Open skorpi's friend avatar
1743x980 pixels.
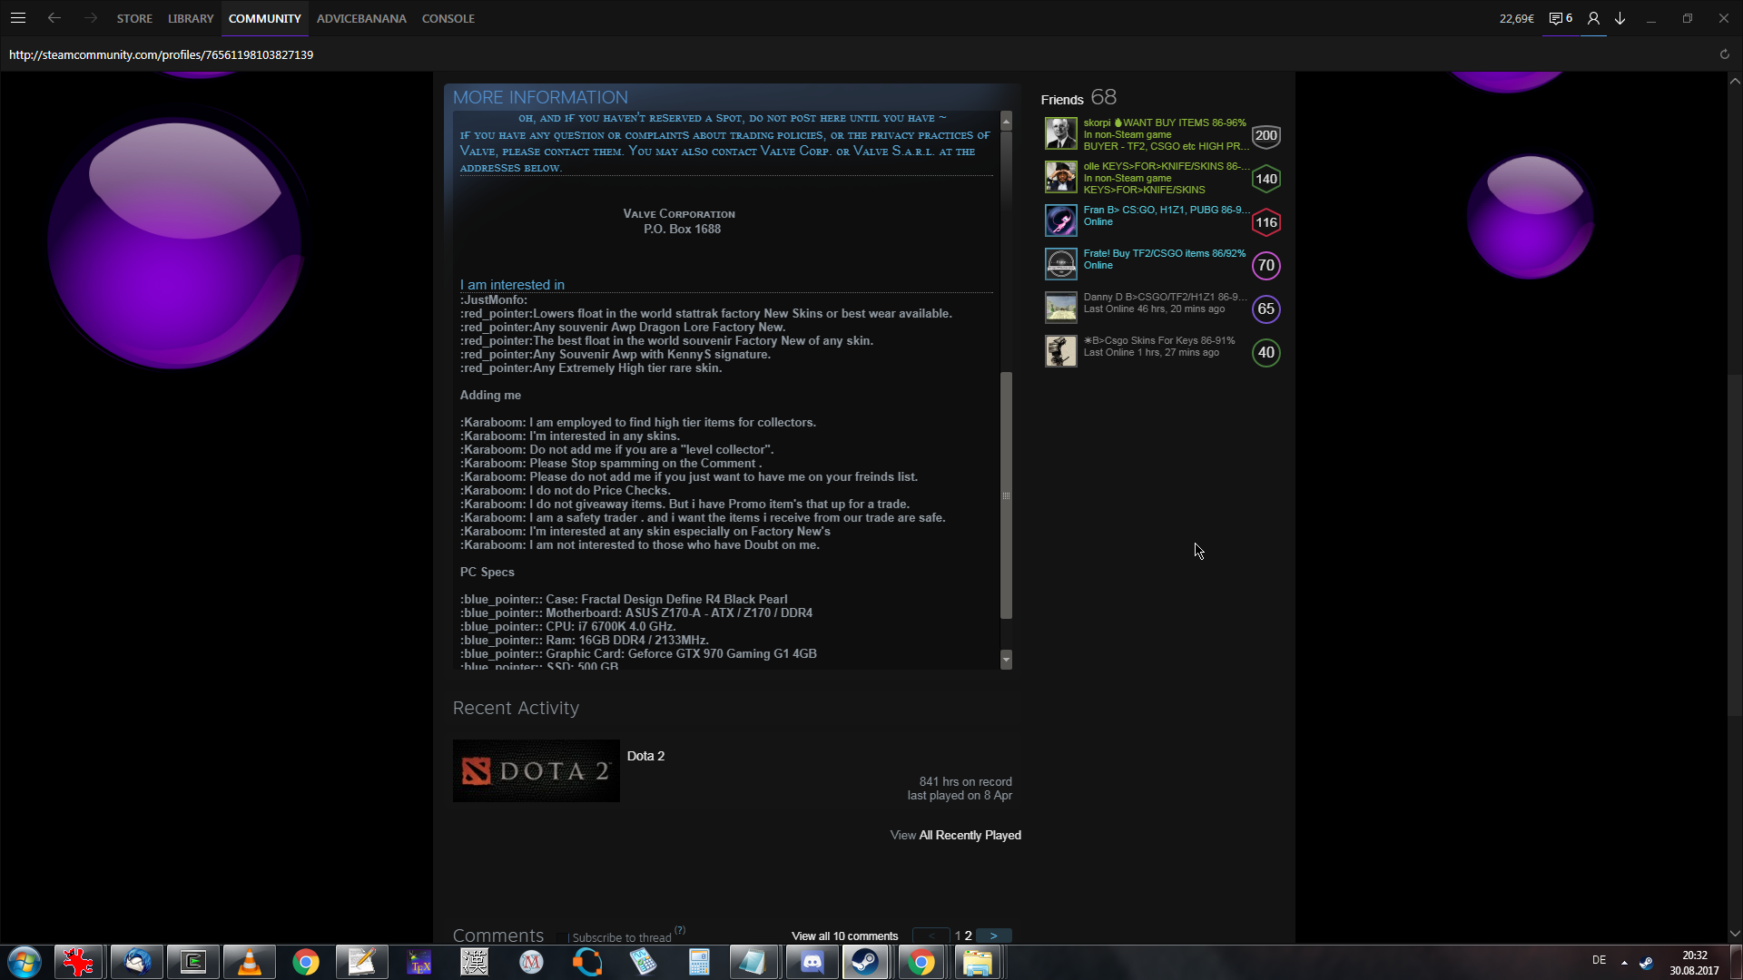1060,134
